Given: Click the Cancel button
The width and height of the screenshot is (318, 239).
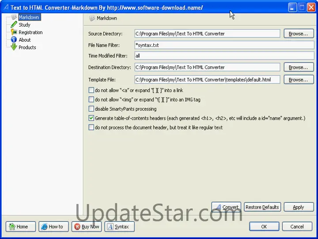Looking at the screenshot, I should click(x=297, y=227).
